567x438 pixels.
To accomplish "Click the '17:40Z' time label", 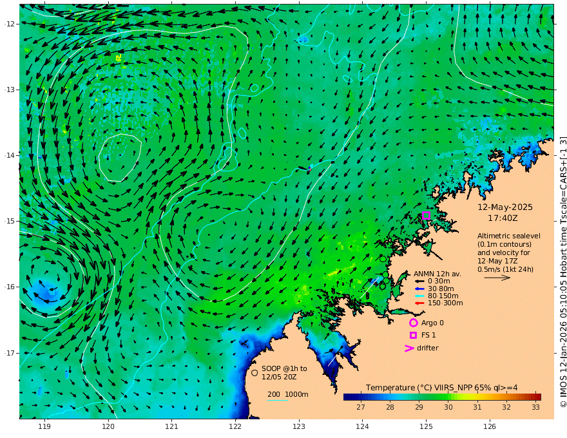I will (503, 218).
